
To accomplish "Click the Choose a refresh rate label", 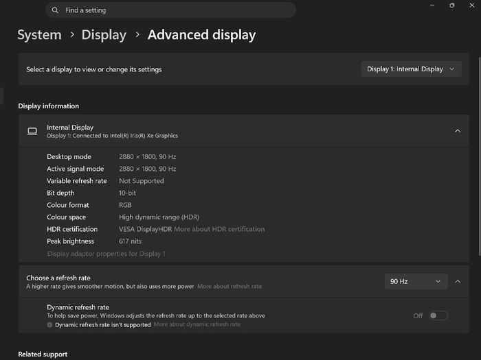I will point(58,278).
